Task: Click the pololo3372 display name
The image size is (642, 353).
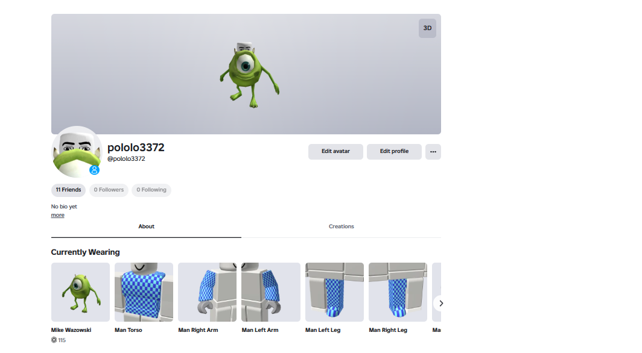Action: pyautogui.click(x=136, y=148)
